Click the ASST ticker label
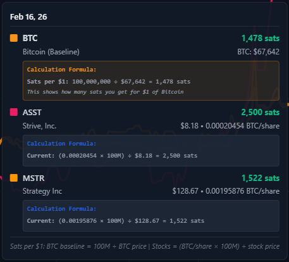 click(32, 112)
